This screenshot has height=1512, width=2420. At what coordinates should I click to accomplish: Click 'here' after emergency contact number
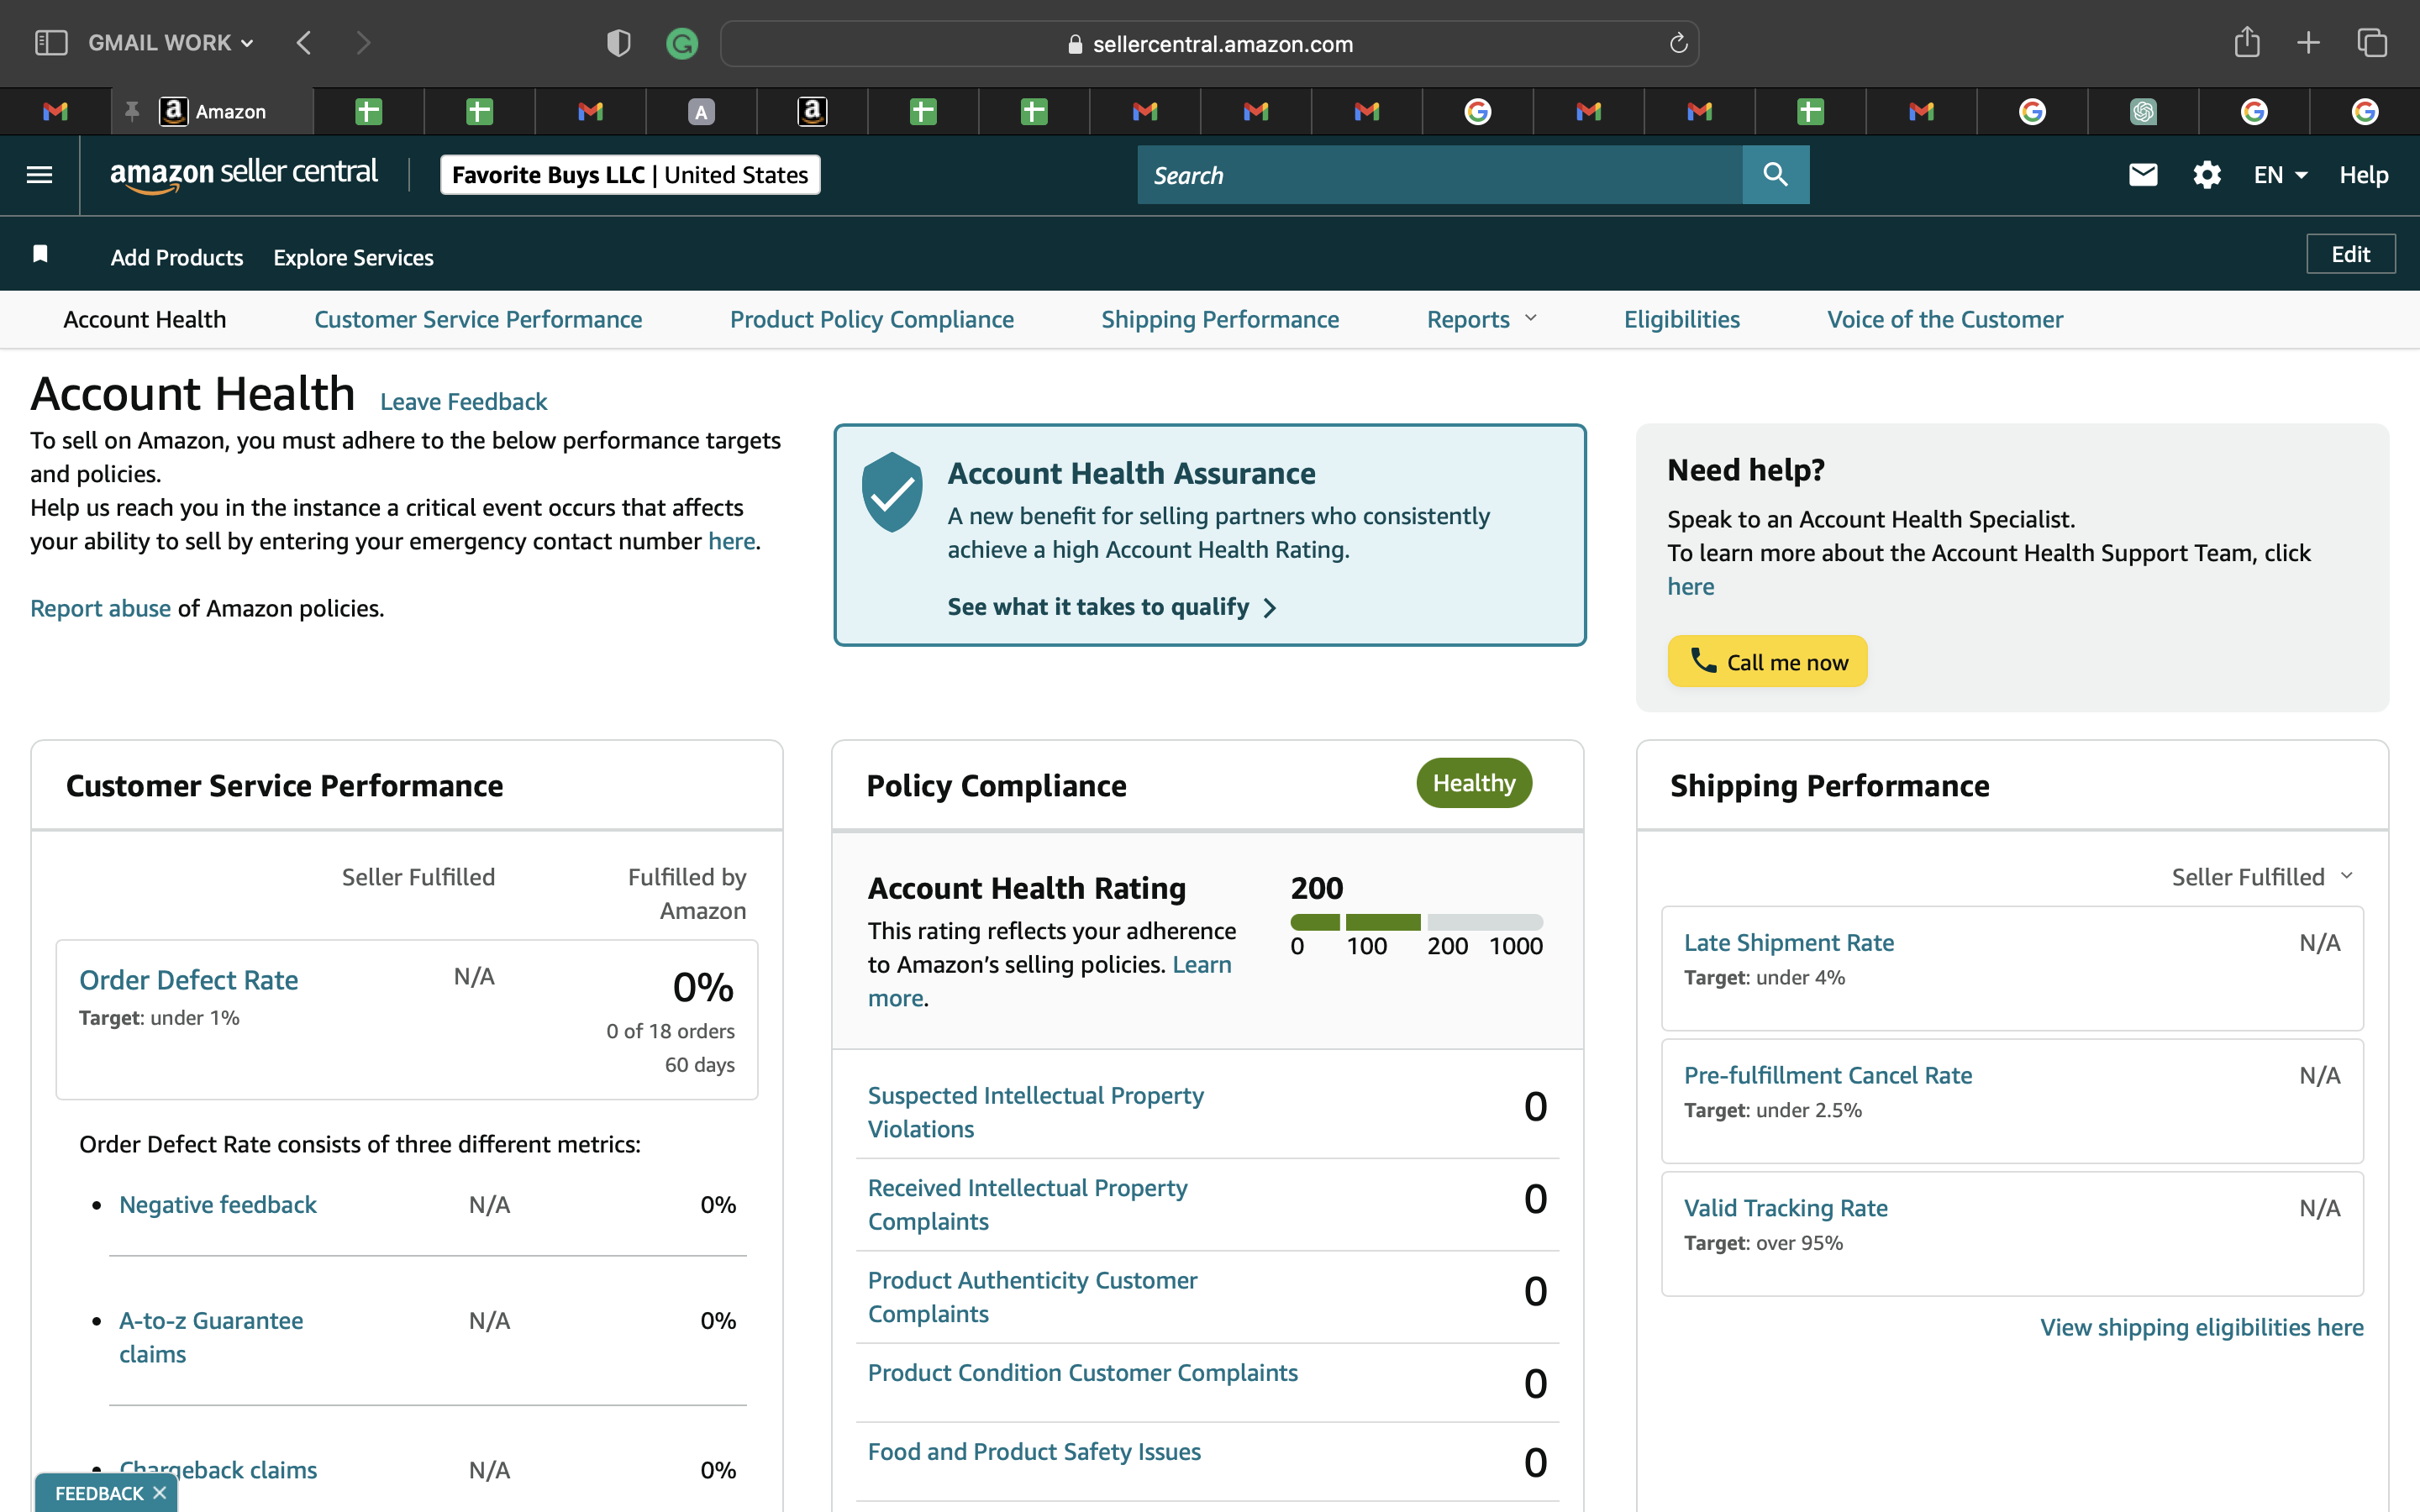[732, 541]
